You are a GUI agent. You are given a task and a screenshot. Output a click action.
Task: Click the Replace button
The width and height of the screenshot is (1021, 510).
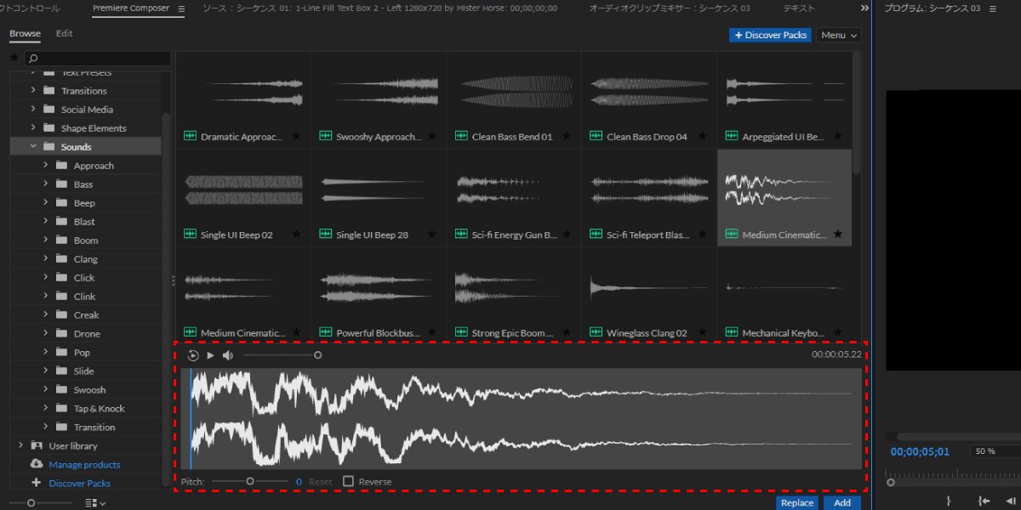(x=797, y=502)
